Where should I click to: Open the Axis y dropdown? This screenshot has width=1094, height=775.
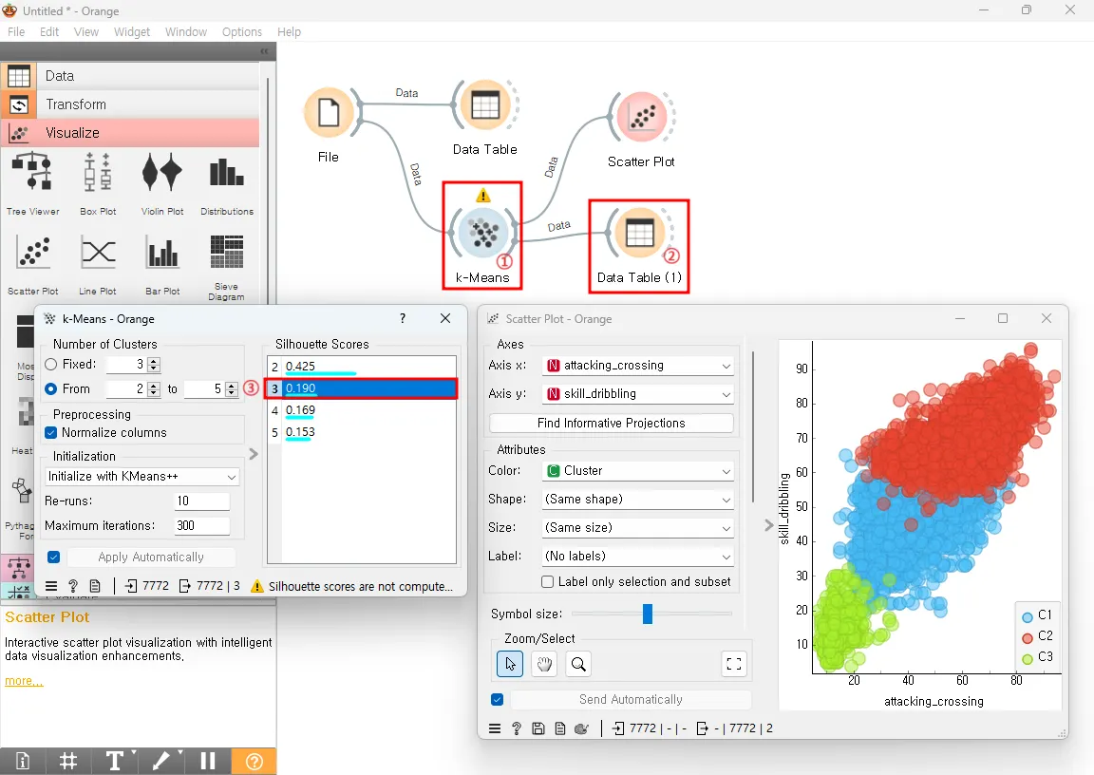click(x=638, y=394)
